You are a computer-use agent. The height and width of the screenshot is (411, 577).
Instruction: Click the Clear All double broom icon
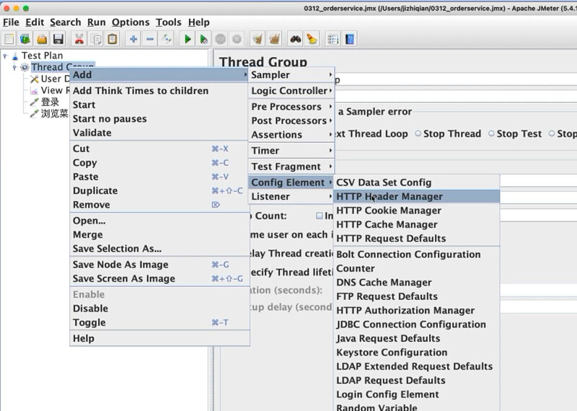click(x=275, y=39)
